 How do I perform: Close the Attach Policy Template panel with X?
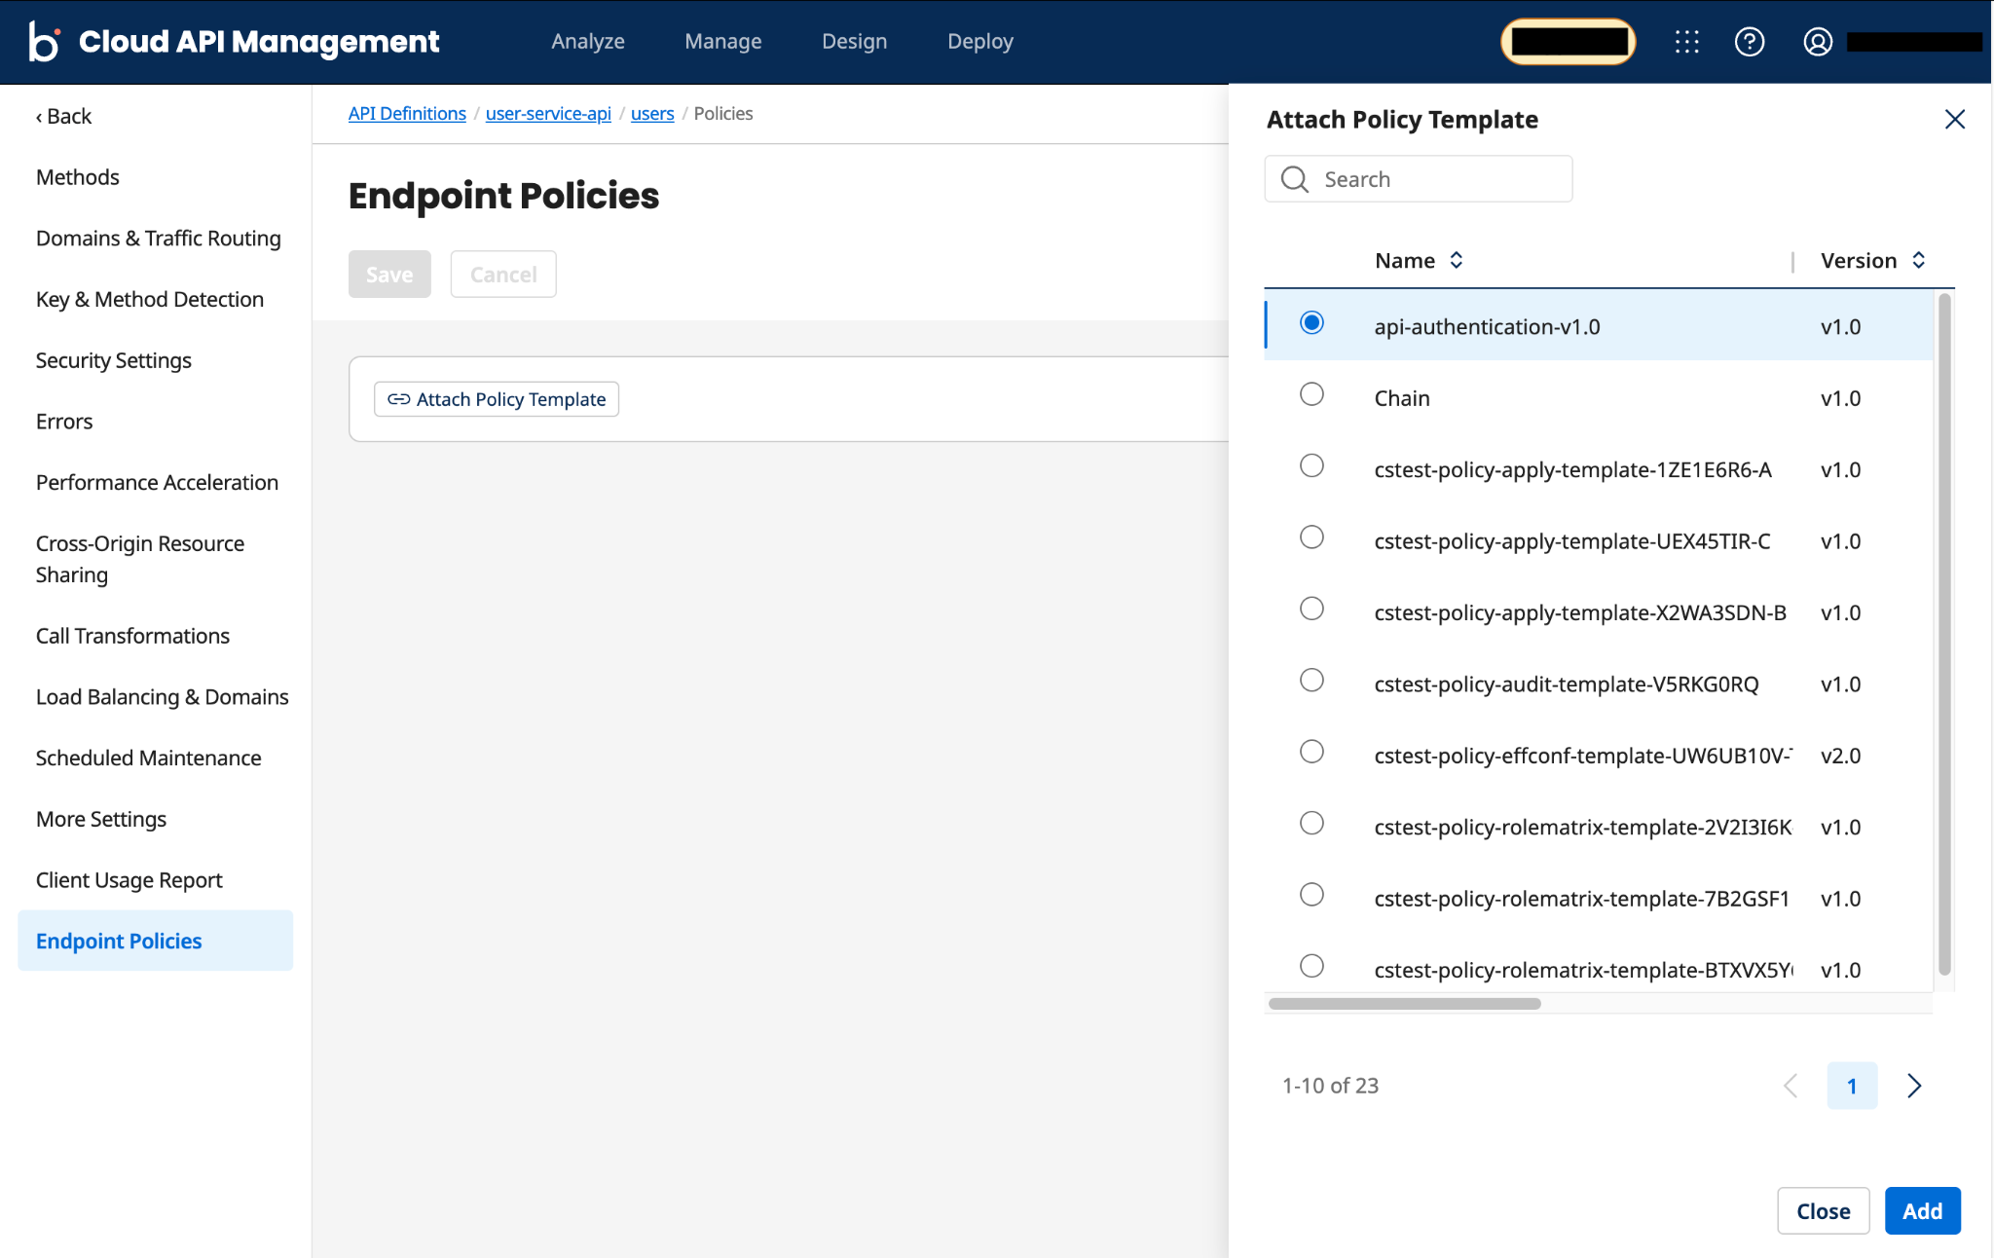coord(1954,119)
